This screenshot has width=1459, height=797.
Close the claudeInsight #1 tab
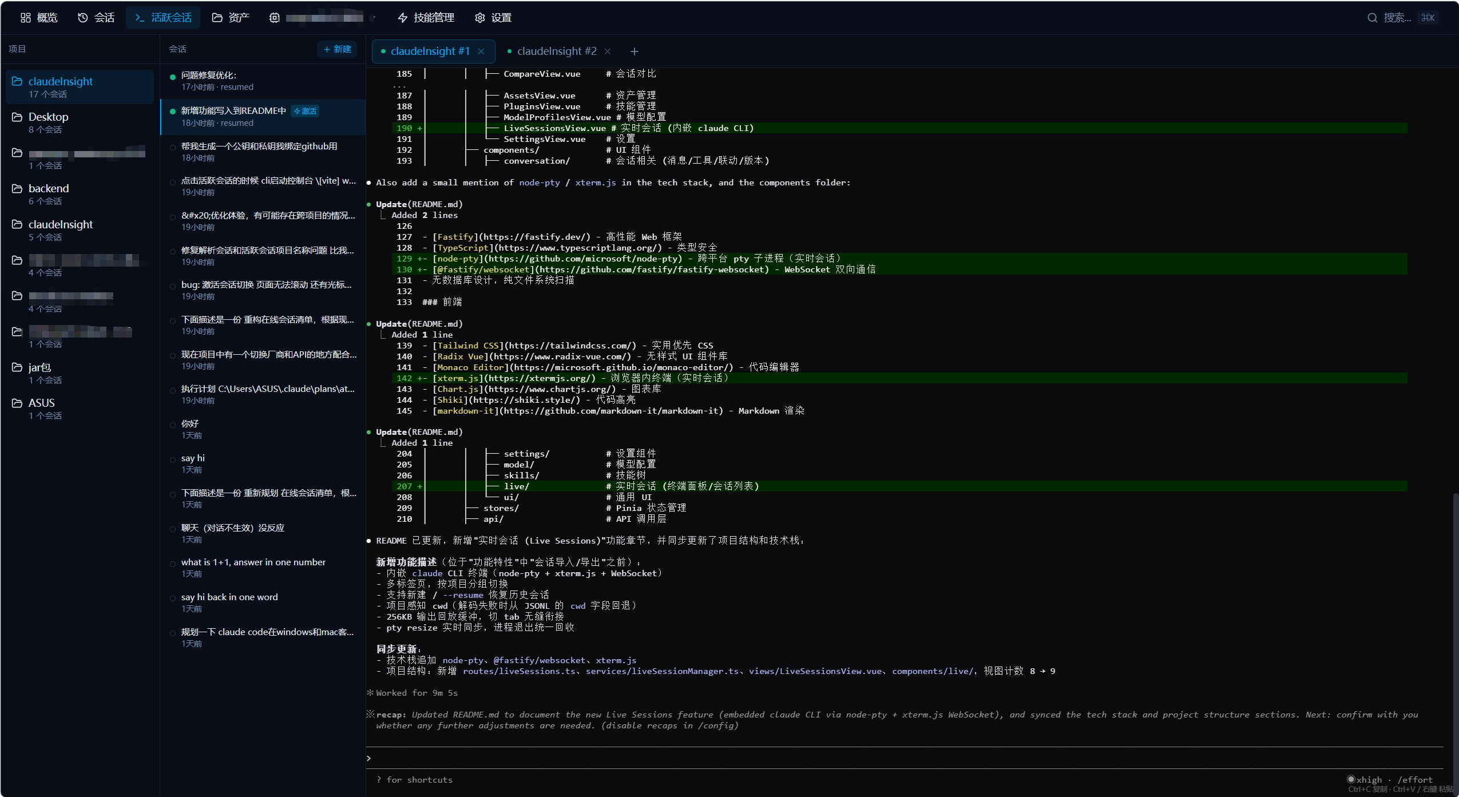pyautogui.click(x=481, y=51)
